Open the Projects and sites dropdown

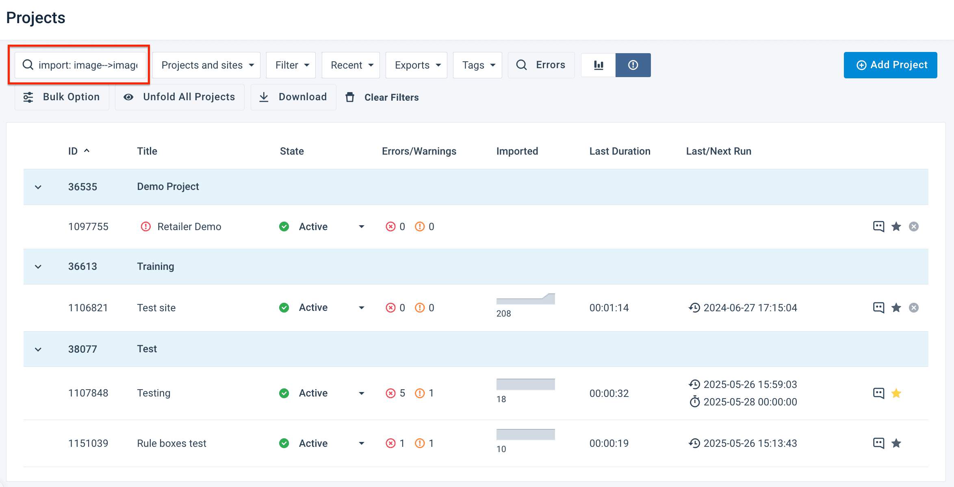click(206, 65)
